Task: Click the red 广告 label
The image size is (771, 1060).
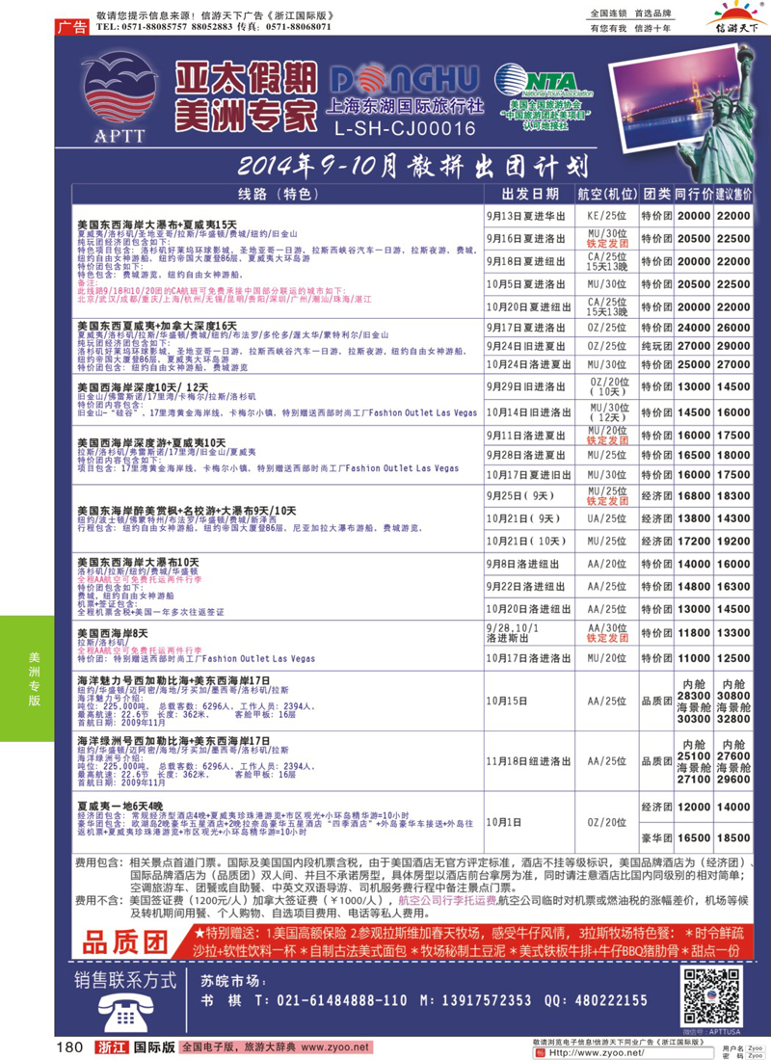Action: click(71, 27)
